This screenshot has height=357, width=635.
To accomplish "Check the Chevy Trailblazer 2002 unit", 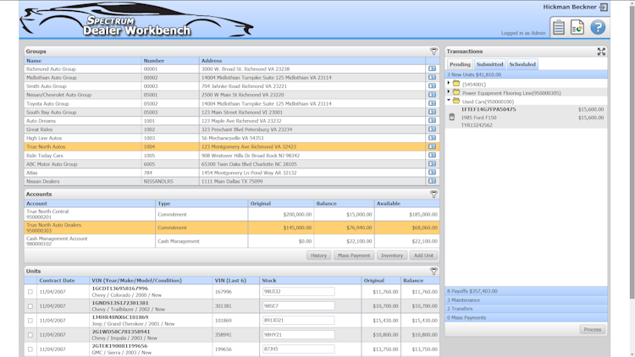I will 30,306.
